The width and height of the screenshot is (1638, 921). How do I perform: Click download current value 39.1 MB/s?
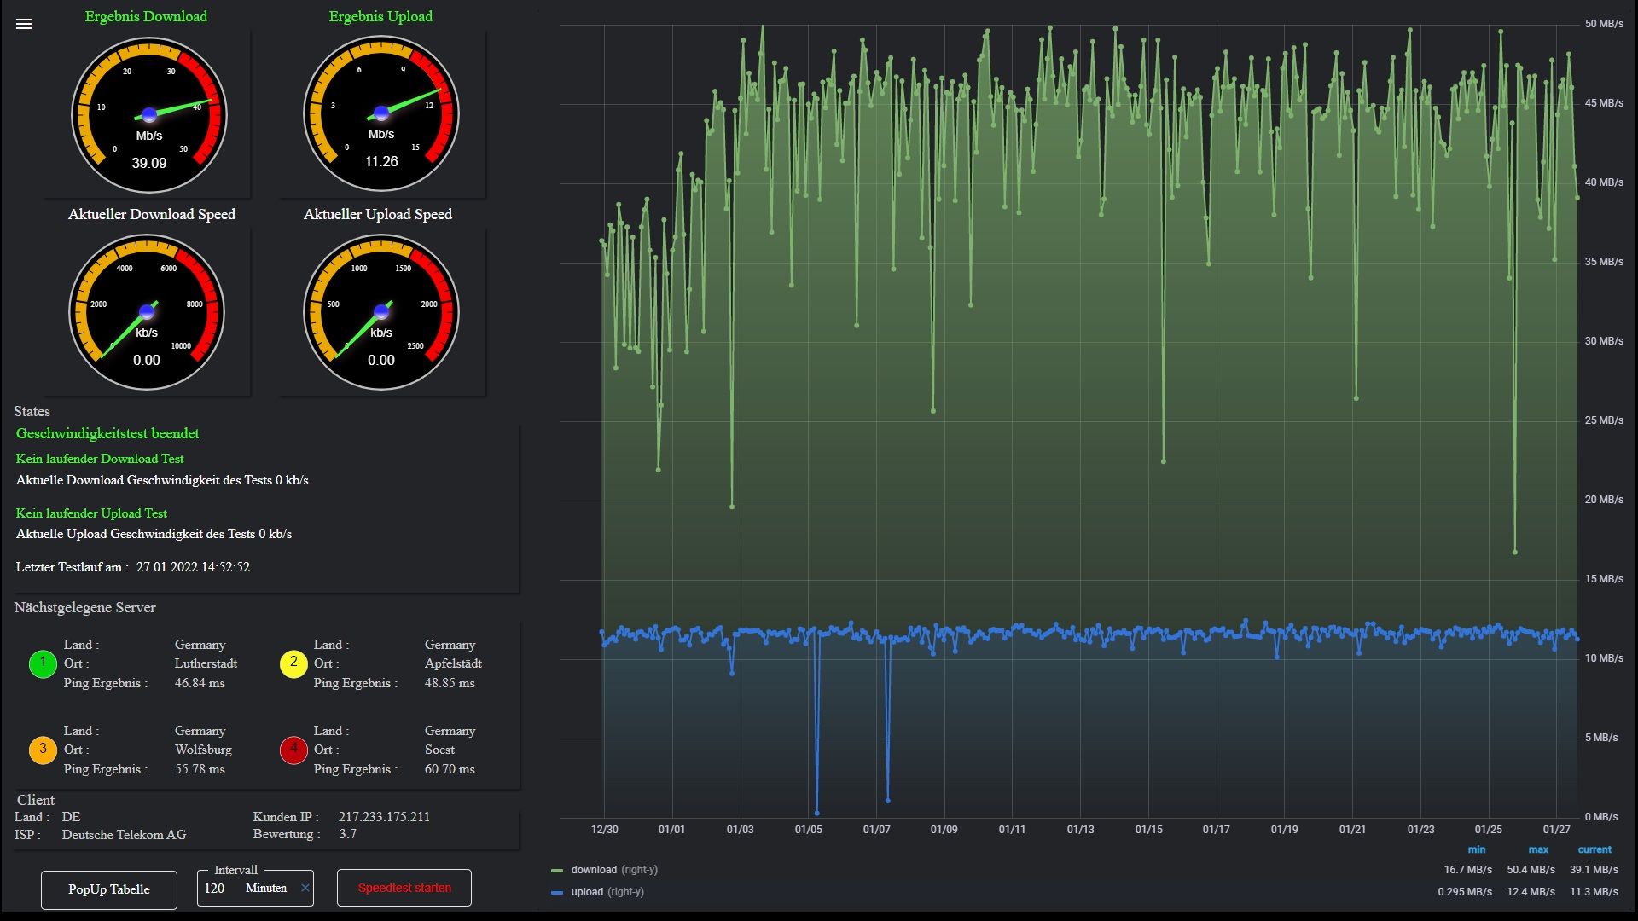[1594, 870]
